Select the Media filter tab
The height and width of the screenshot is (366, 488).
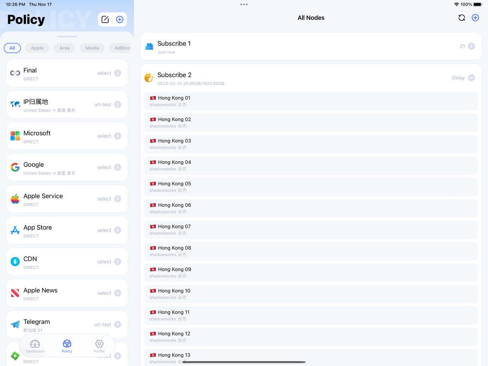click(92, 48)
